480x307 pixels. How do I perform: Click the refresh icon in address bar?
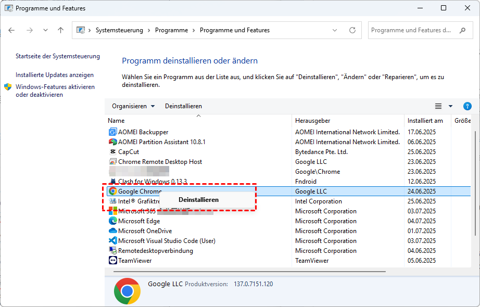click(353, 30)
